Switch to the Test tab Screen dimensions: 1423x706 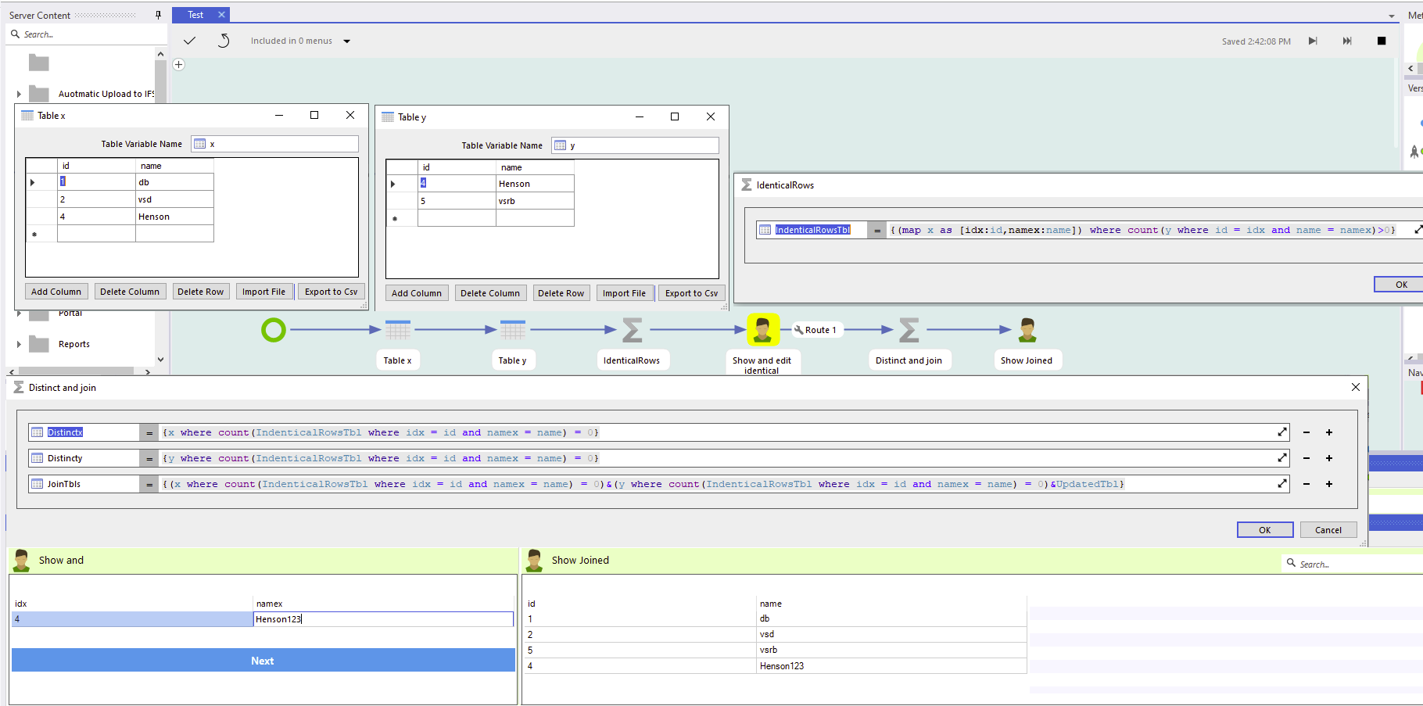195,15
